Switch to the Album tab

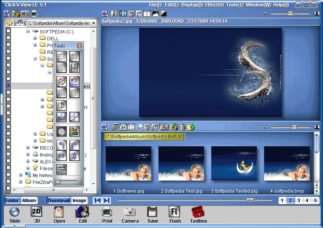coord(29,200)
